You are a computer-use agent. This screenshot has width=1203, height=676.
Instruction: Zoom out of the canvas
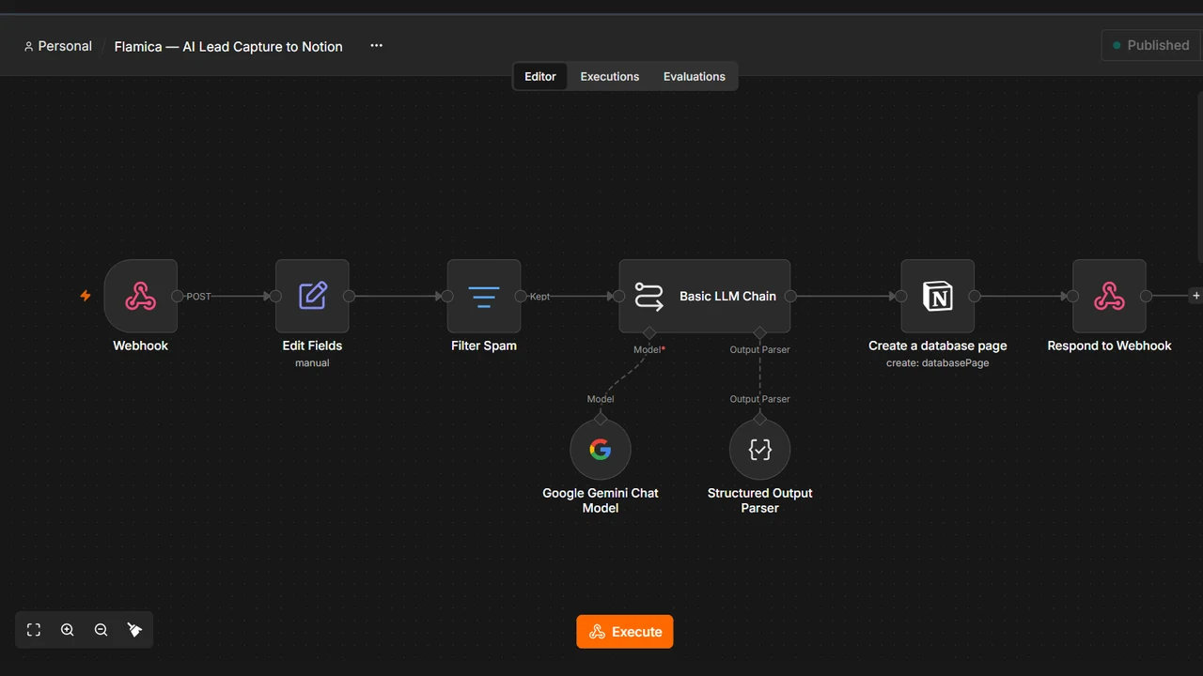tap(102, 630)
